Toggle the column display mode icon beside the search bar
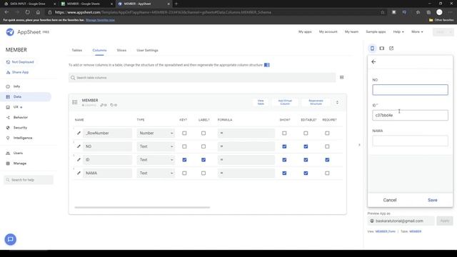 [341, 78]
